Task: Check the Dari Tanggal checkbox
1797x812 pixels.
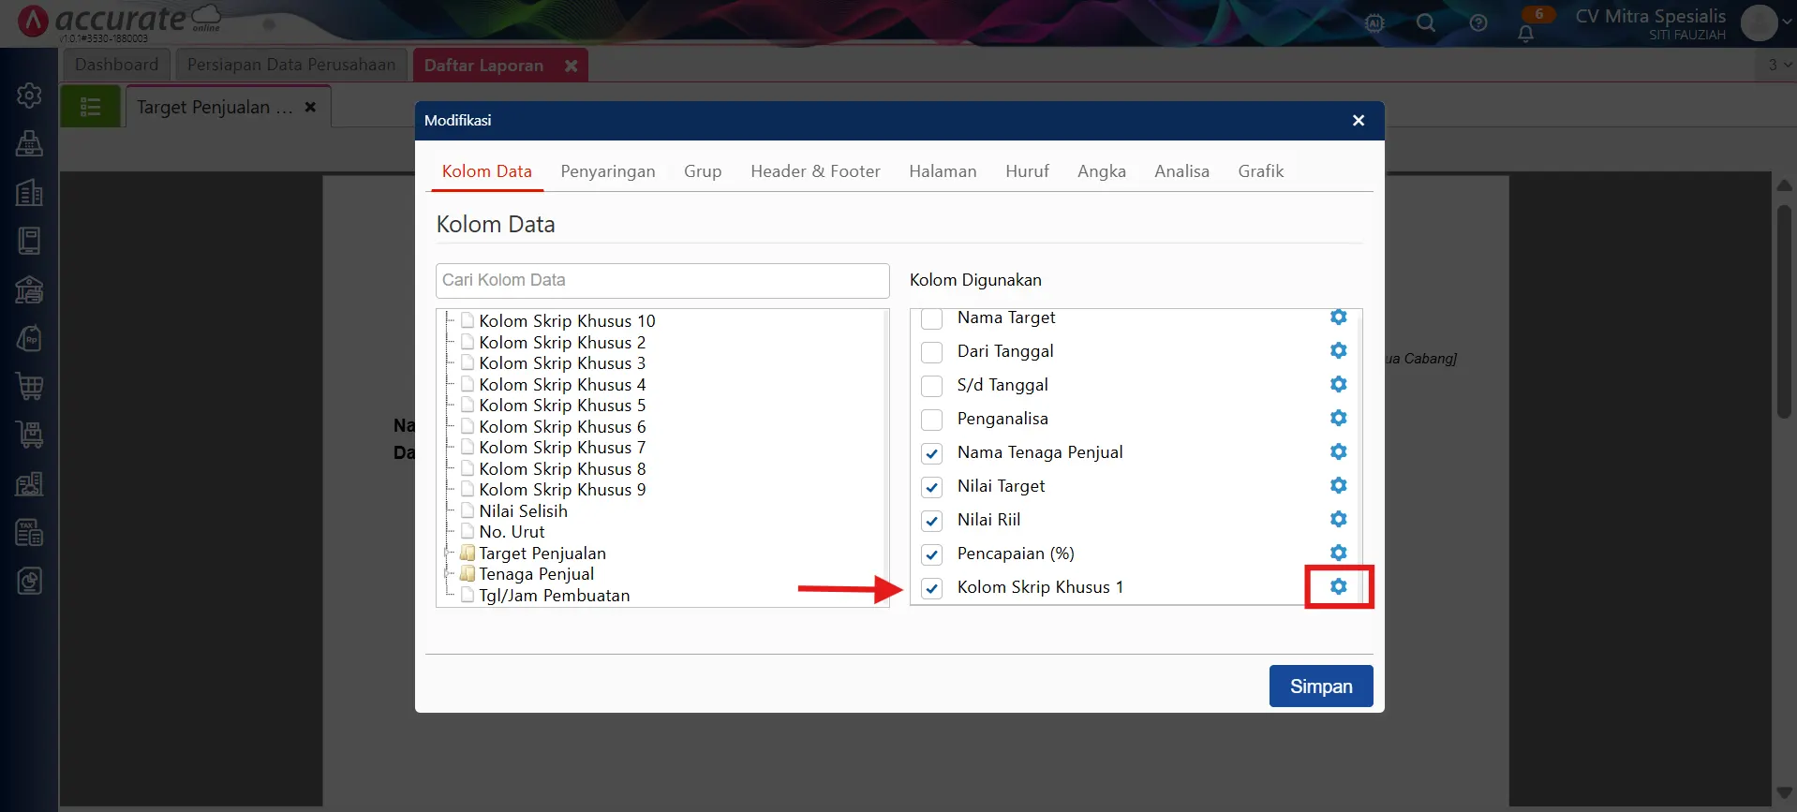Action: 931,352
